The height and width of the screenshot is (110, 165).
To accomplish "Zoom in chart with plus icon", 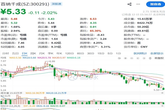I will (x=125, y=58).
